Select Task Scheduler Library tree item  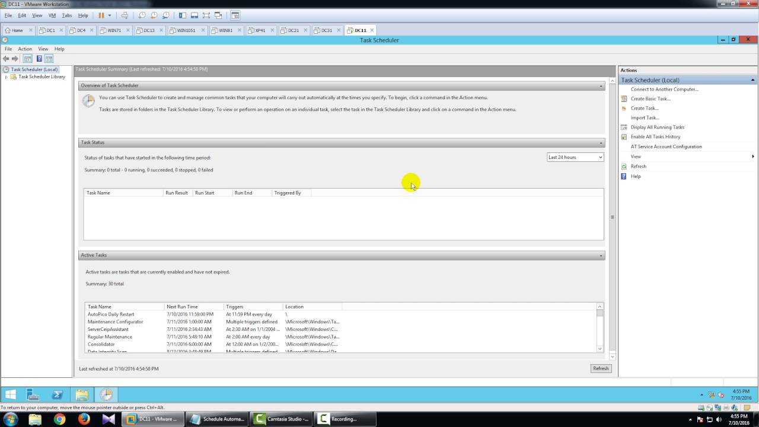(x=42, y=77)
